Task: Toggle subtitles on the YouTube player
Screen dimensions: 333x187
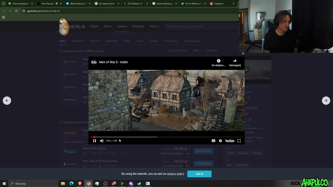Action: 213,141
